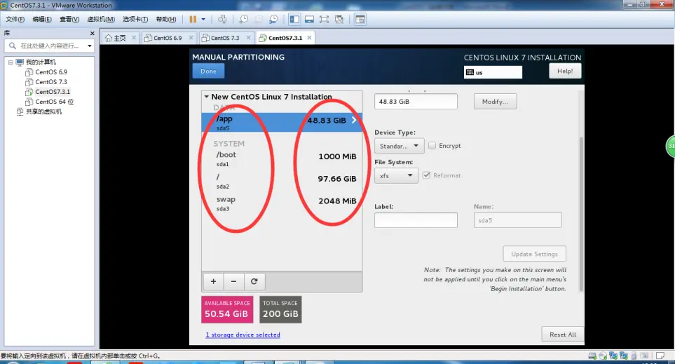Screen dimensions: 675x364
Task: Enable the Encrypt checkbox
Action: pos(432,146)
